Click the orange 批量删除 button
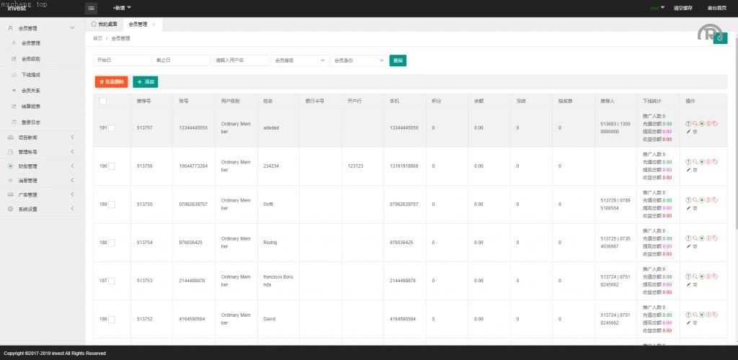Viewport: 738px width, 360px height. (x=112, y=82)
